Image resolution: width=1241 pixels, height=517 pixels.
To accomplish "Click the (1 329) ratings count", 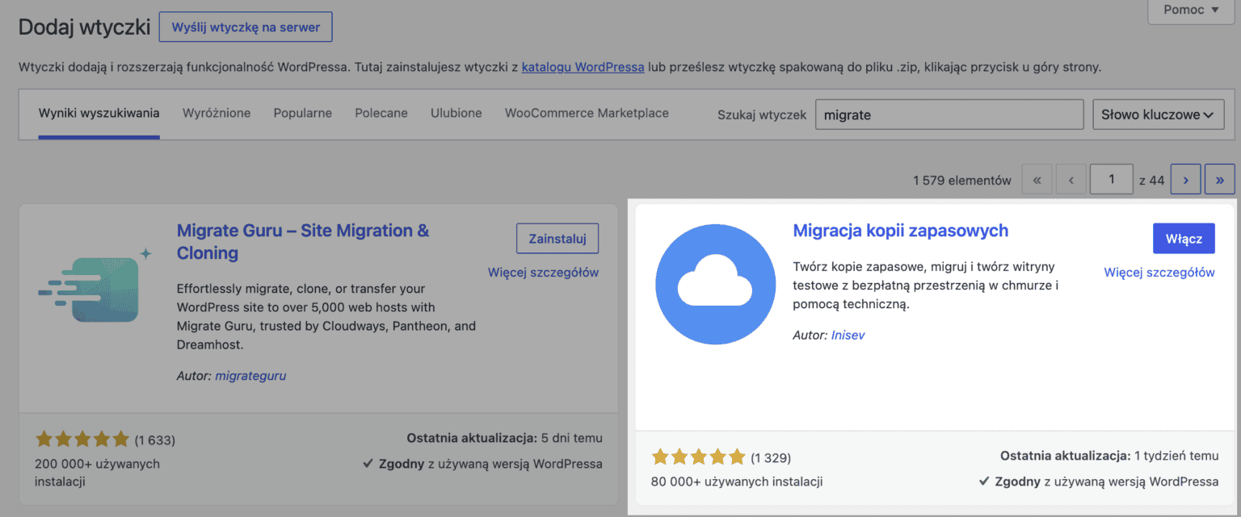I will pyautogui.click(x=771, y=458).
